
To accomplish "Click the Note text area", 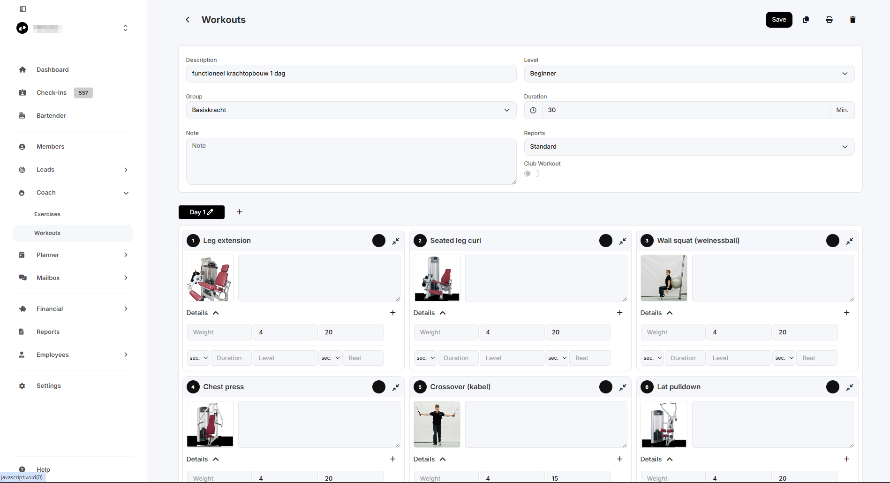I will coord(351,161).
